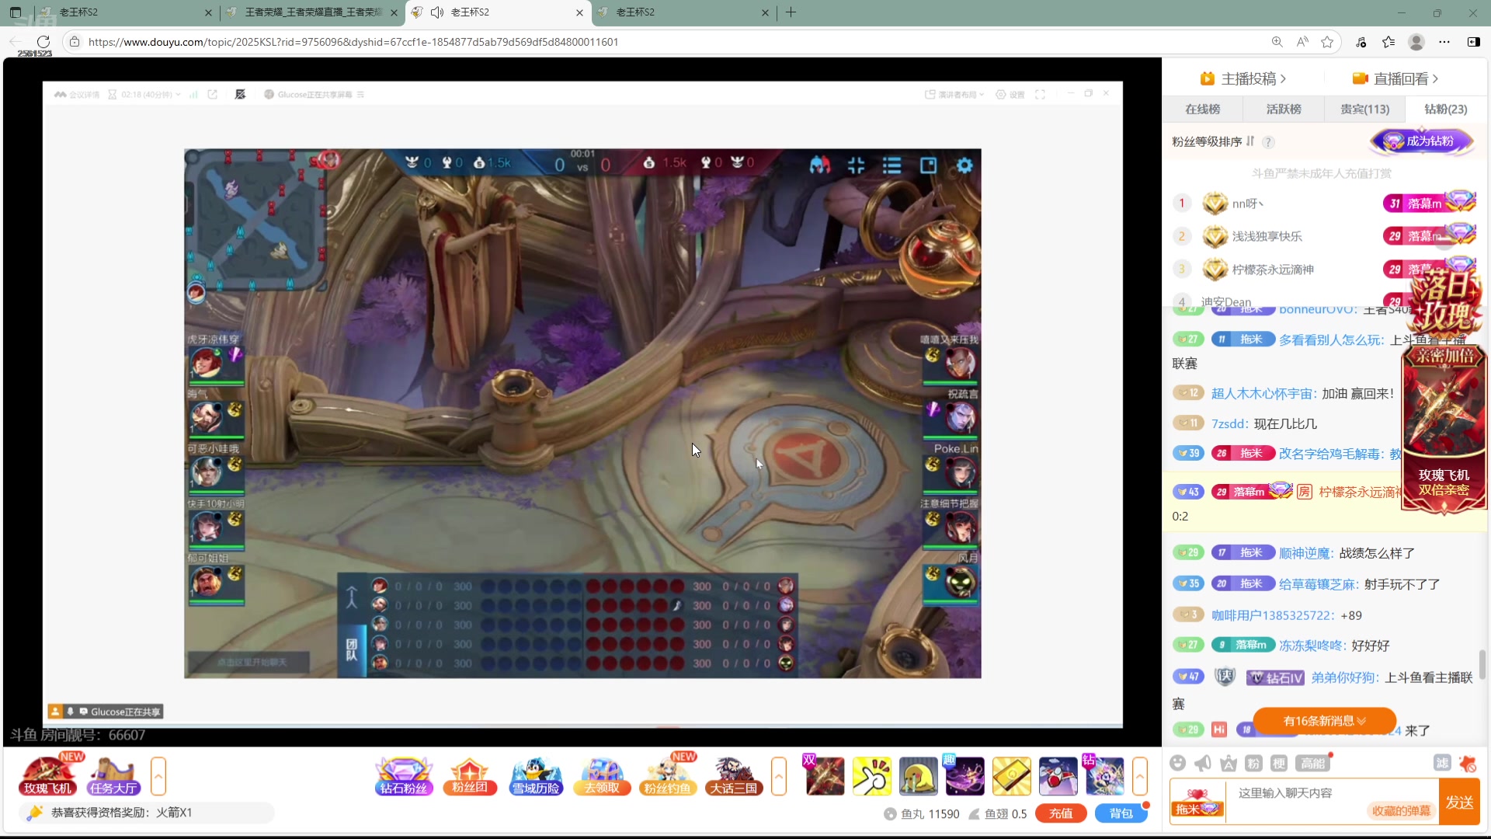Click the gear settings icon in game HUD
The width and height of the screenshot is (1491, 839).
[x=964, y=165]
